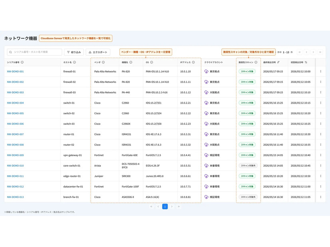The width and height of the screenshot is (330, 247).
Task: Open row menu for NW-DEMO-010
Action: [x=320, y=166]
